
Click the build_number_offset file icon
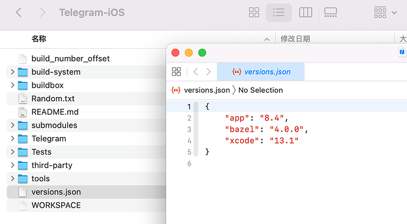coord(23,59)
